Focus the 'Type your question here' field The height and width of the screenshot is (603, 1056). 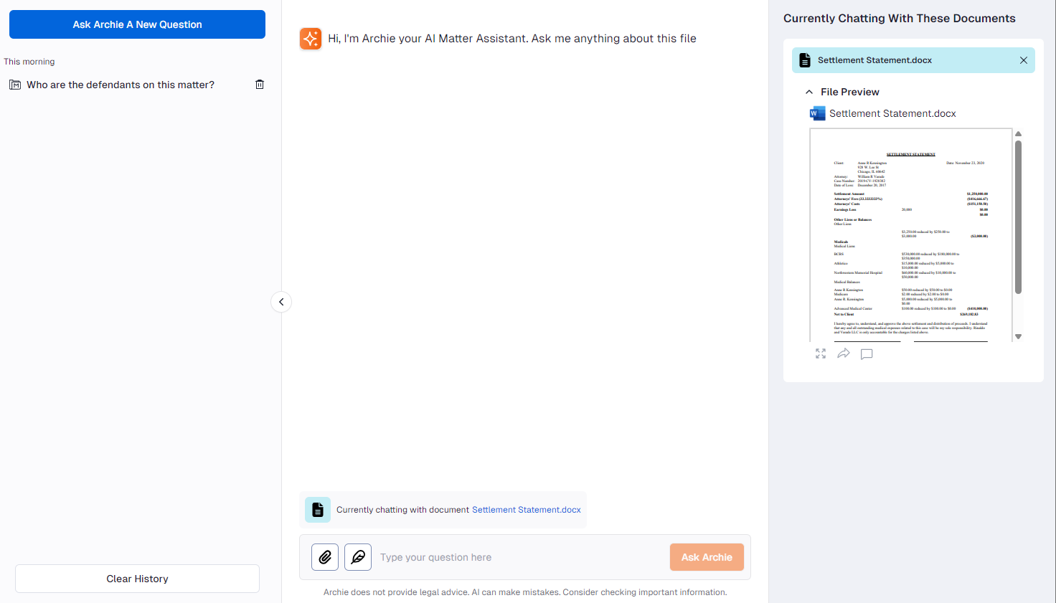pyautogui.click(x=520, y=557)
